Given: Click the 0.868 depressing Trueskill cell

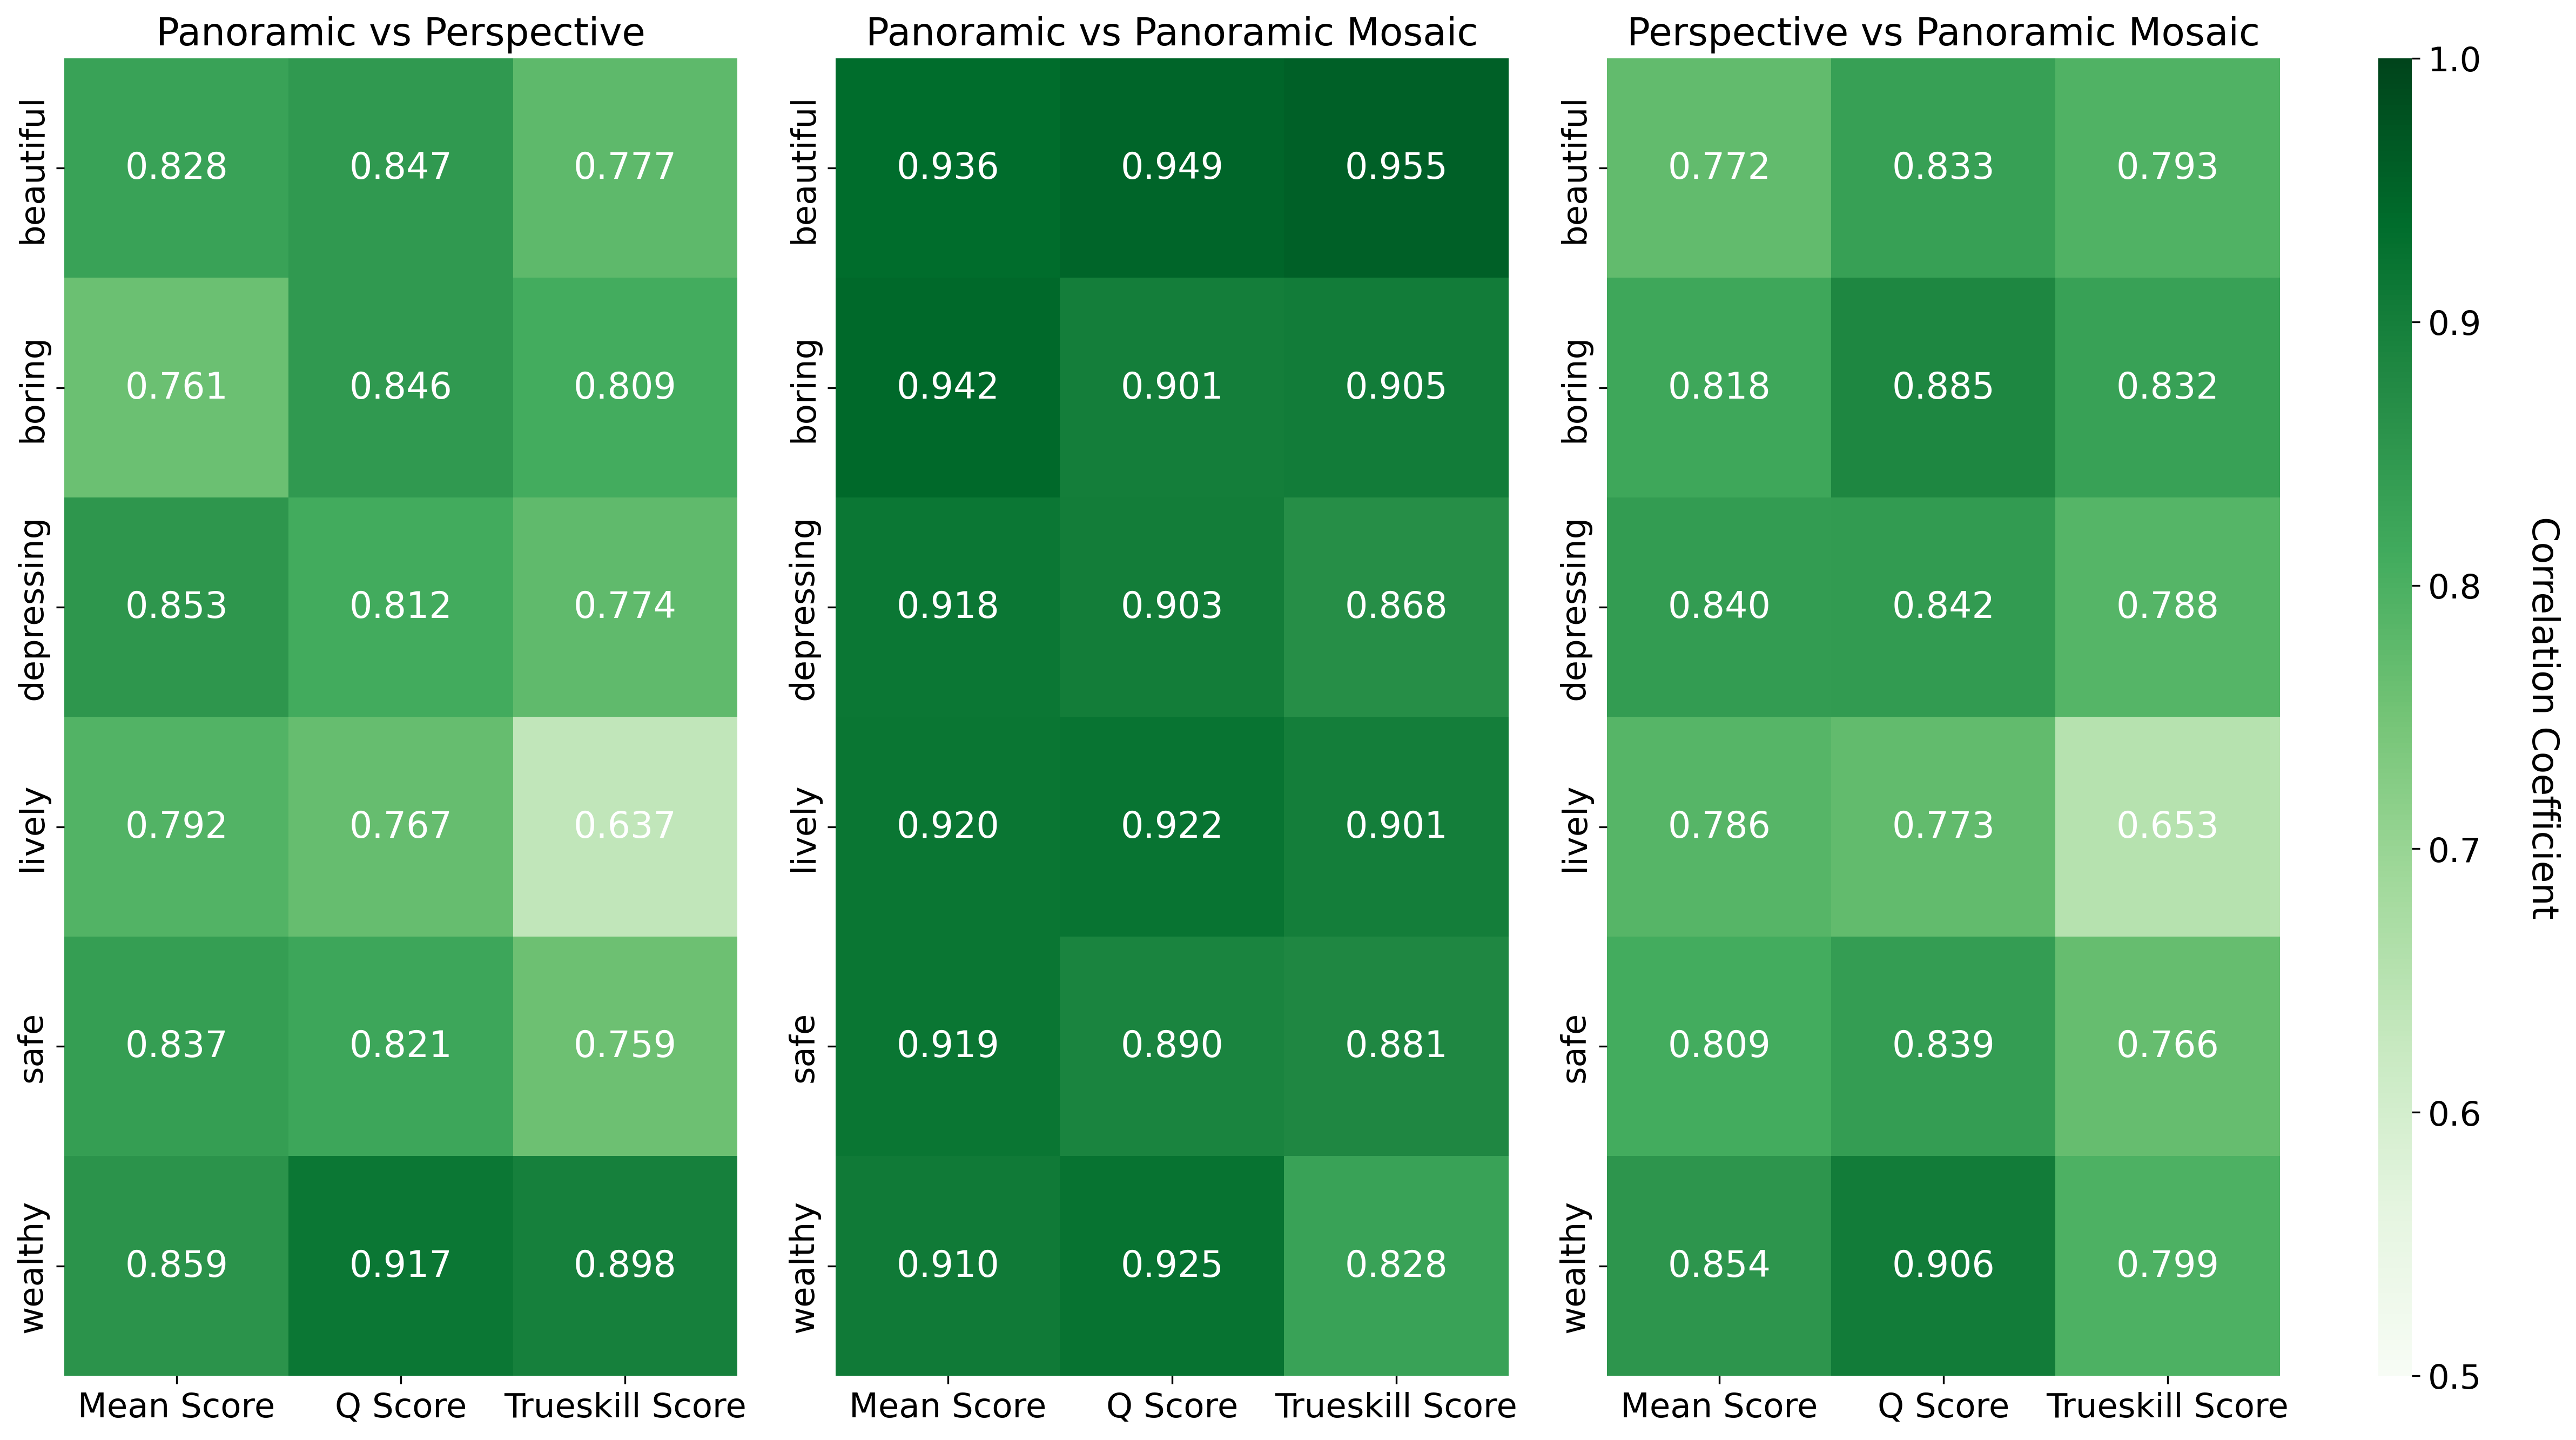Looking at the screenshot, I should point(1395,606).
